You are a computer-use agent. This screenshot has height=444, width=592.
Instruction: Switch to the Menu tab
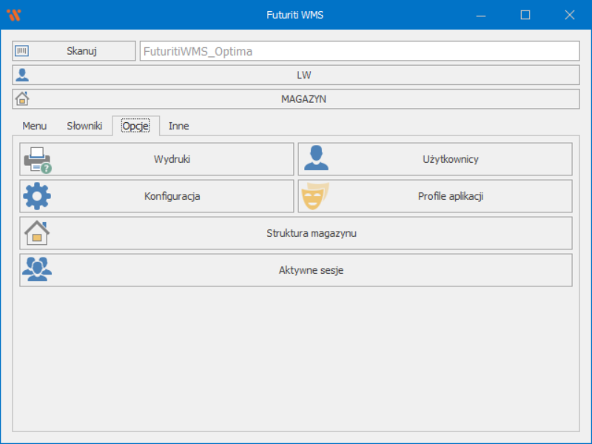click(34, 126)
